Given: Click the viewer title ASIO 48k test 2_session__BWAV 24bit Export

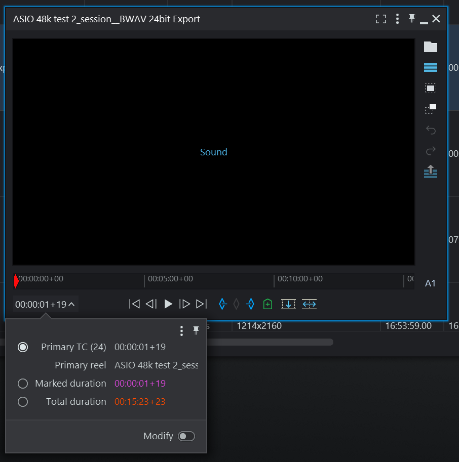Looking at the screenshot, I should (106, 19).
